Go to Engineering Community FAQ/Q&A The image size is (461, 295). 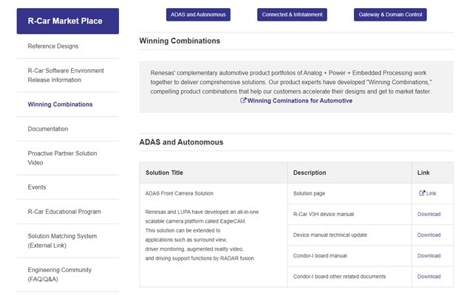click(x=59, y=274)
